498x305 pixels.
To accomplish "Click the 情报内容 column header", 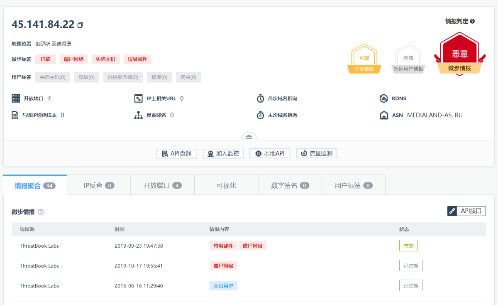I will (219, 229).
